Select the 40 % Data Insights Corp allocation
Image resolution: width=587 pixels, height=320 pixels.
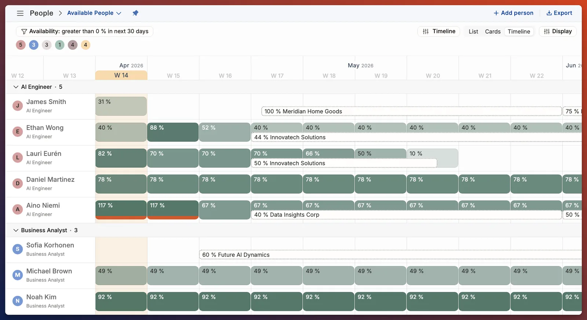tap(406, 215)
